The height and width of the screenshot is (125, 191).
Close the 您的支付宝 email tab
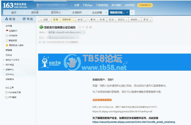coord(127,12)
